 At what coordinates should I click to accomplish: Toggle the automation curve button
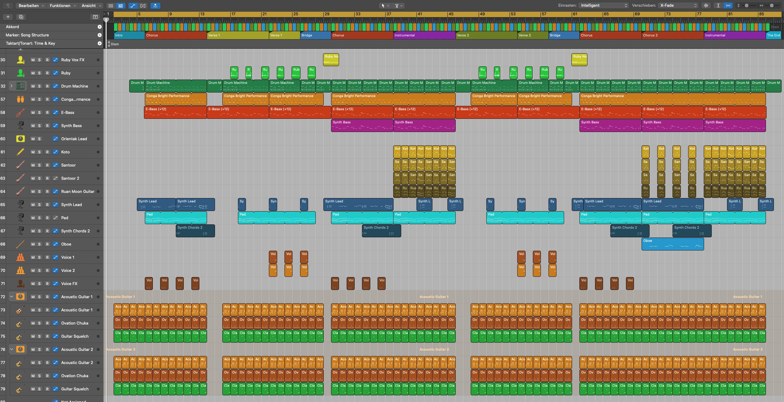point(133,6)
